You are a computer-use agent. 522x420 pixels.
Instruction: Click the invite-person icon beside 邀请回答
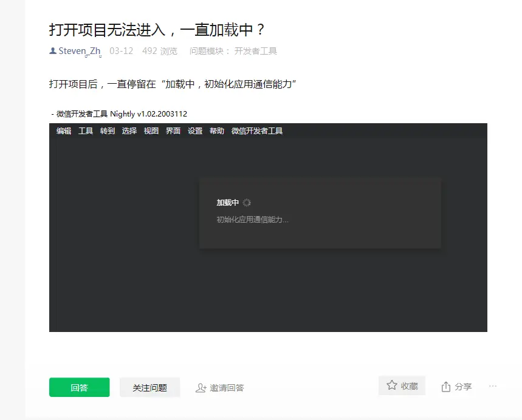[x=201, y=388]
